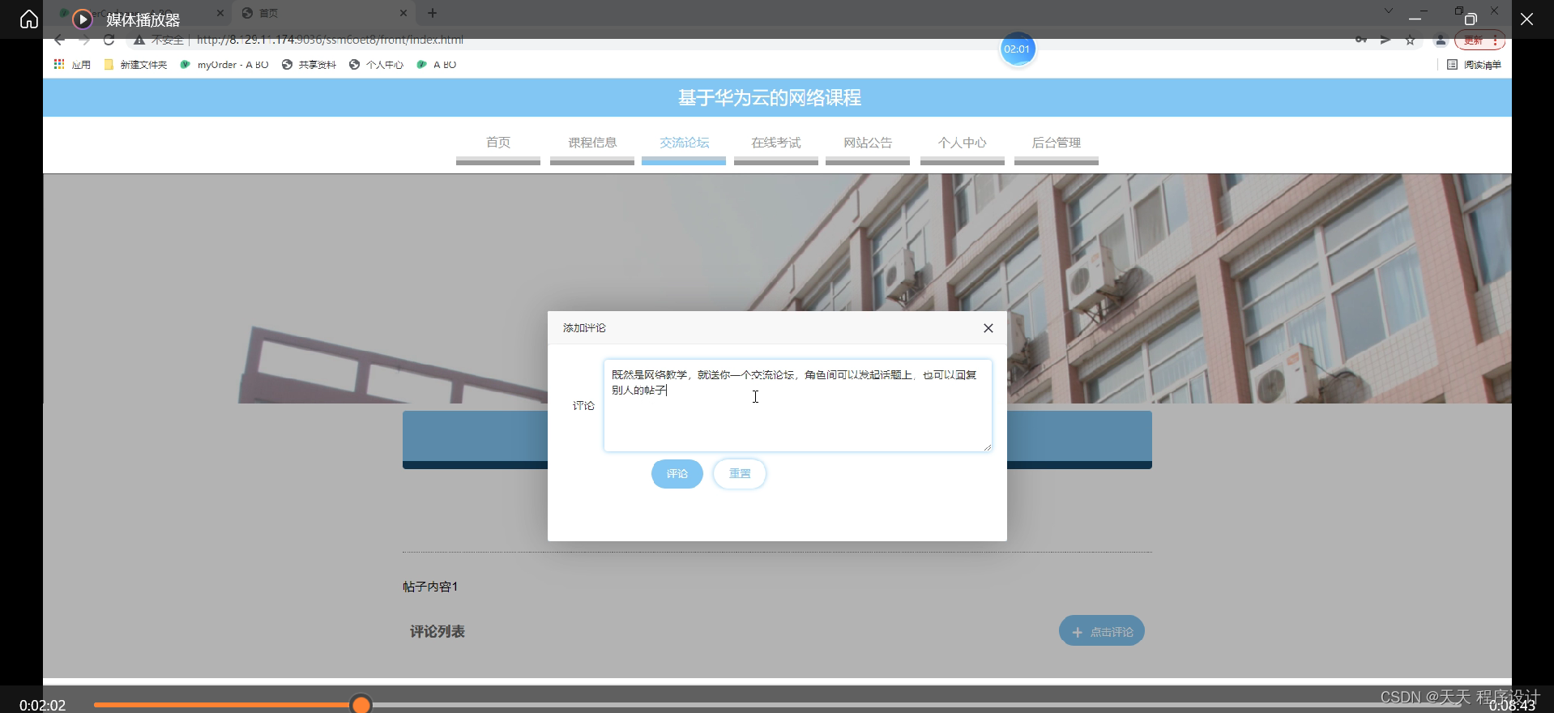Viewport: 1554px width, 713px height.
Task: Open the 阅读清单 reading list
Action: (1474, 65)
